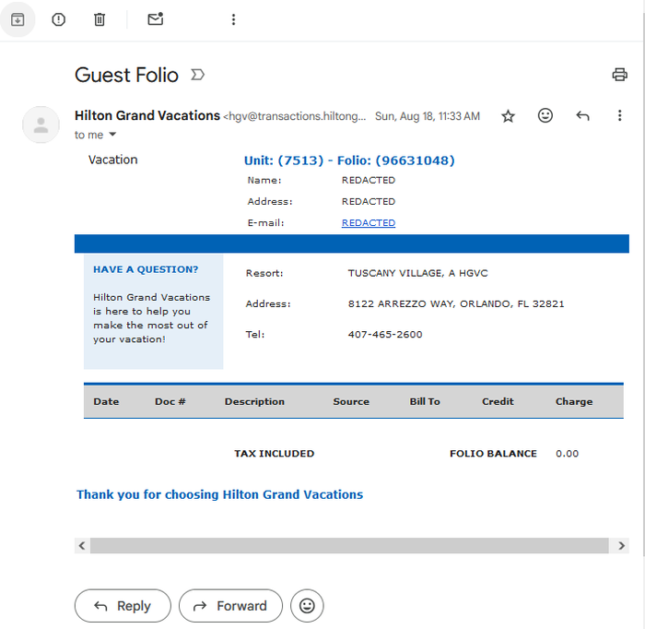Screen dimensions: 645x629
Task: Add emoji reaction in message header
Action: [x=545, y=115]
